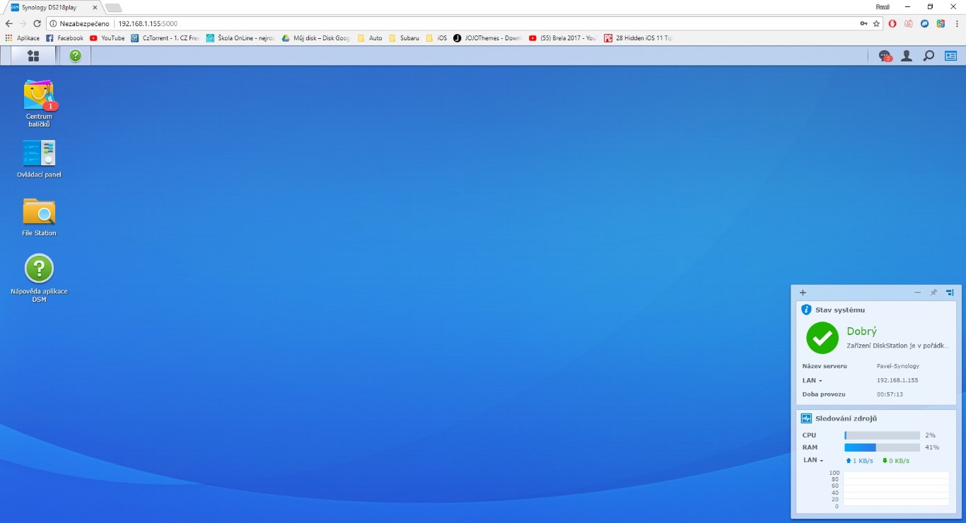Open DSM search magnifier
The width and height of the screenshot is (966, 523).
[929, 56]
